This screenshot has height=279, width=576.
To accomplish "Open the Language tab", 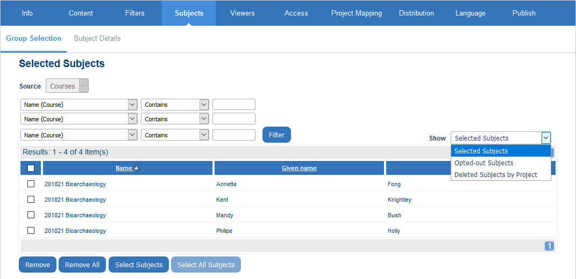I will pyautogui.click(x=470, y=13).
